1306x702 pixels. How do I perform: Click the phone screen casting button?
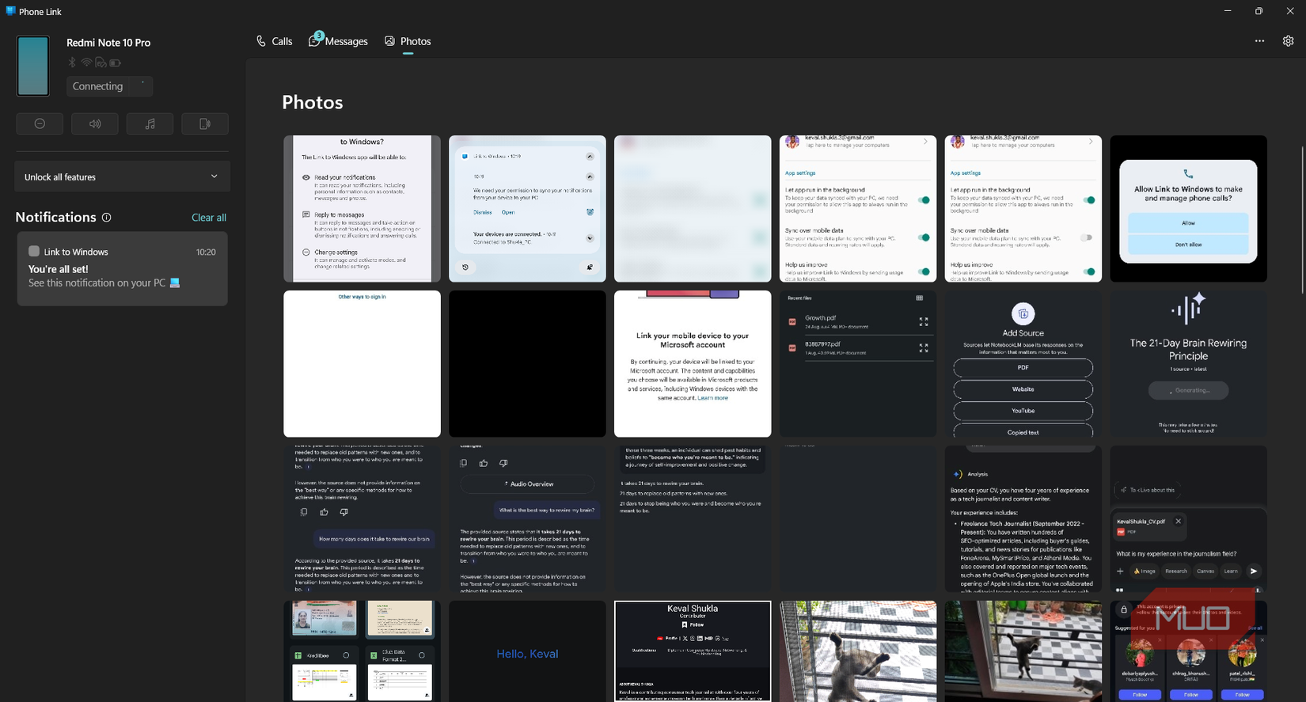coord(205,123)
